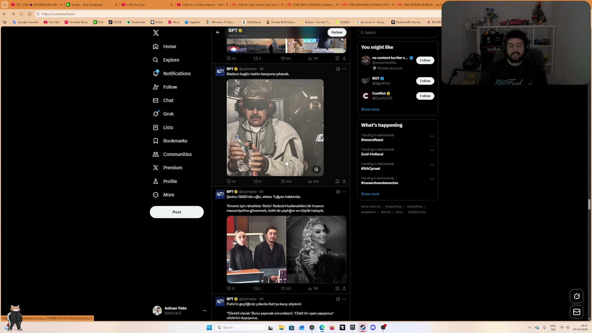Click the Grok icon on the Maduro post

tap(338, 69)
